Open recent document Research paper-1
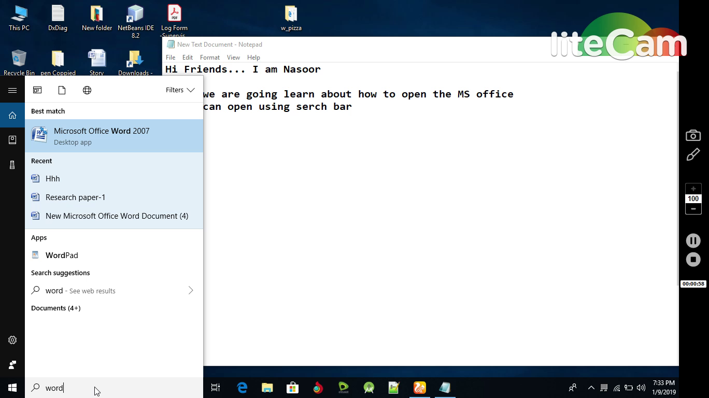709x398 pixels. click(76, 197)
